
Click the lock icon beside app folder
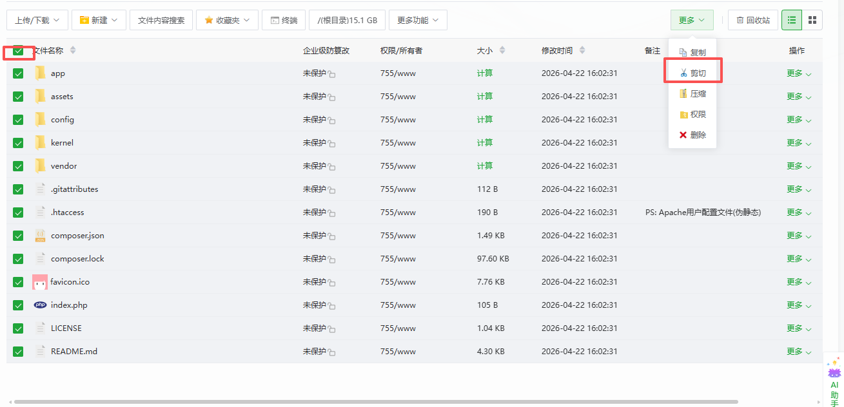pos(331,75)
